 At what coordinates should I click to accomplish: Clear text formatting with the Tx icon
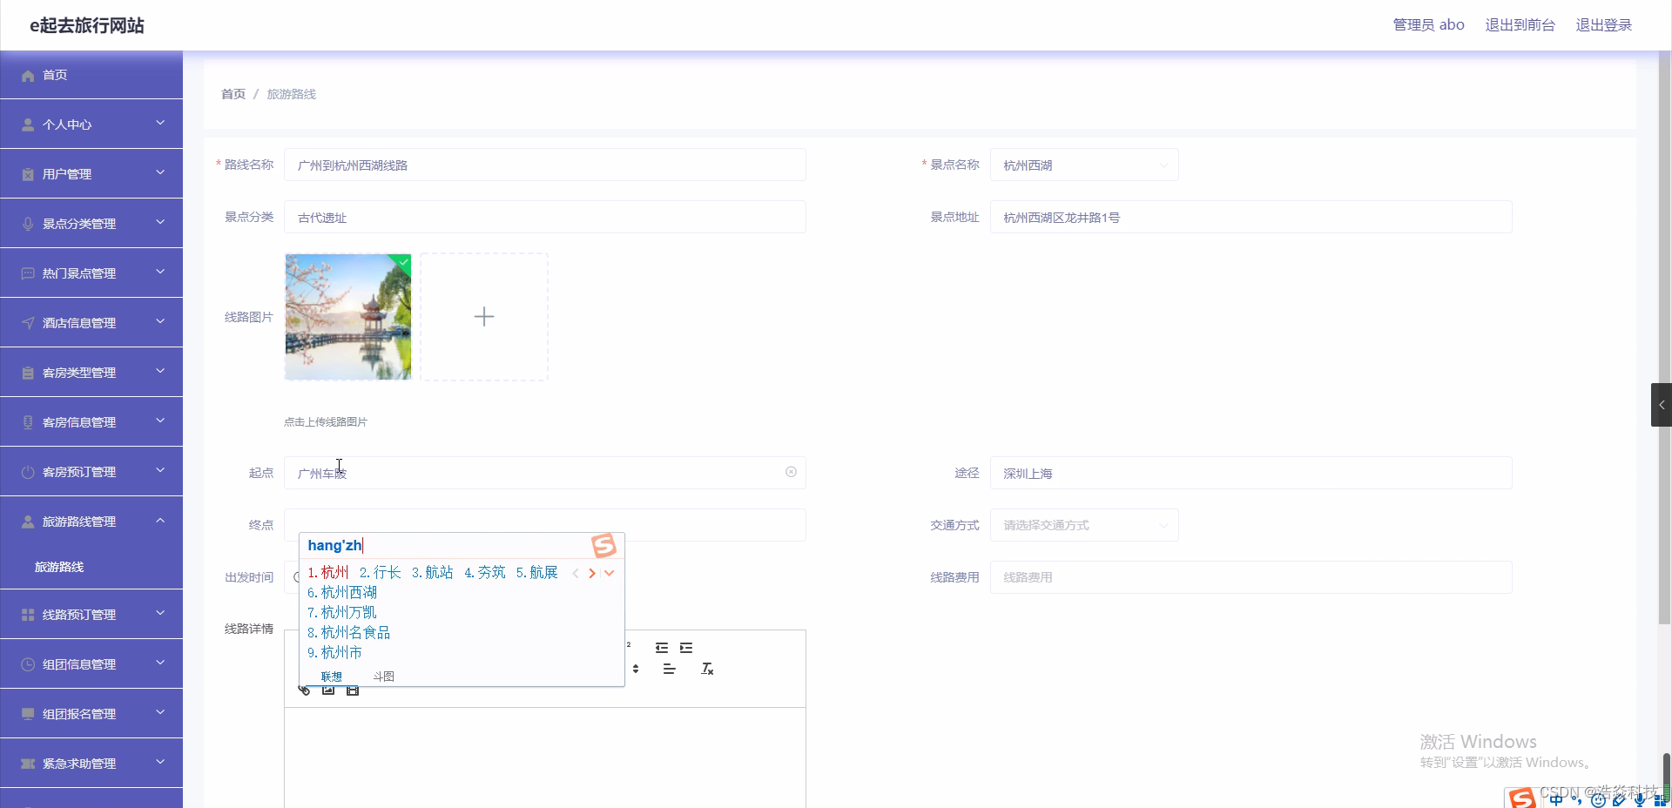coord(707,670)
